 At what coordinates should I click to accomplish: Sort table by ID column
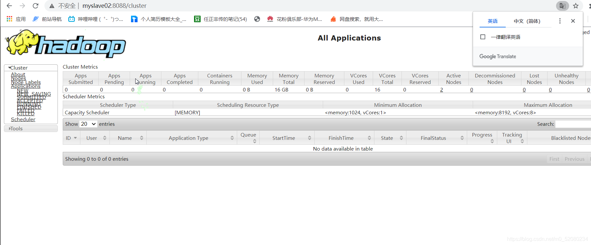coord(71,138)
